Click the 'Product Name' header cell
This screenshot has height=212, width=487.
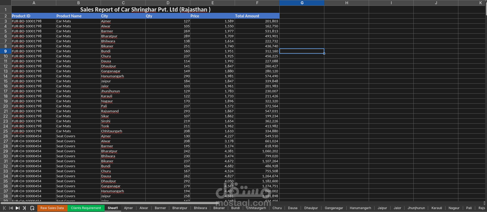(79, 16)
